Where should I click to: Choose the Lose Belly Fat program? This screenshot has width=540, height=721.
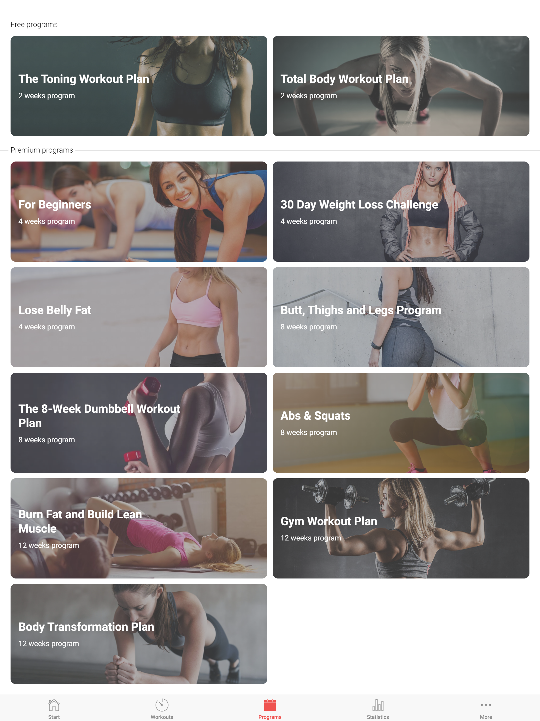tap(139, 317)
